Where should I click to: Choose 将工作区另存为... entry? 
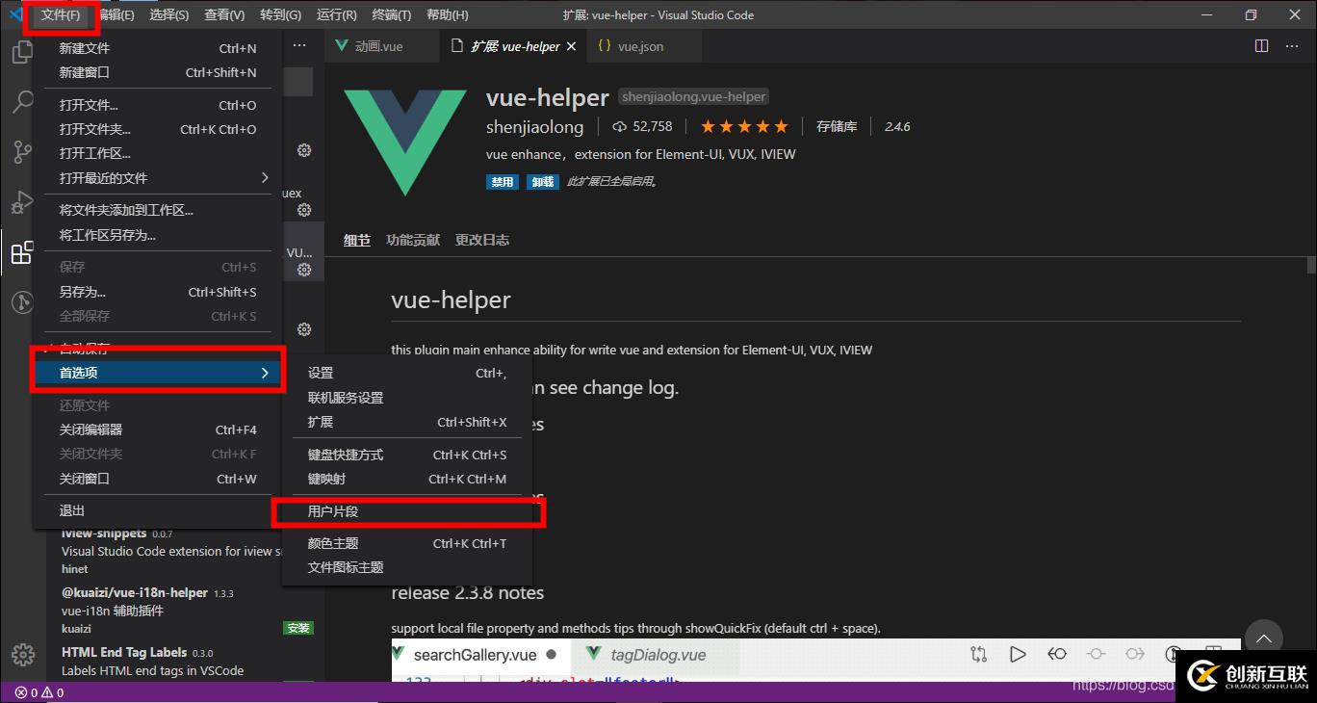coord(159,235)
